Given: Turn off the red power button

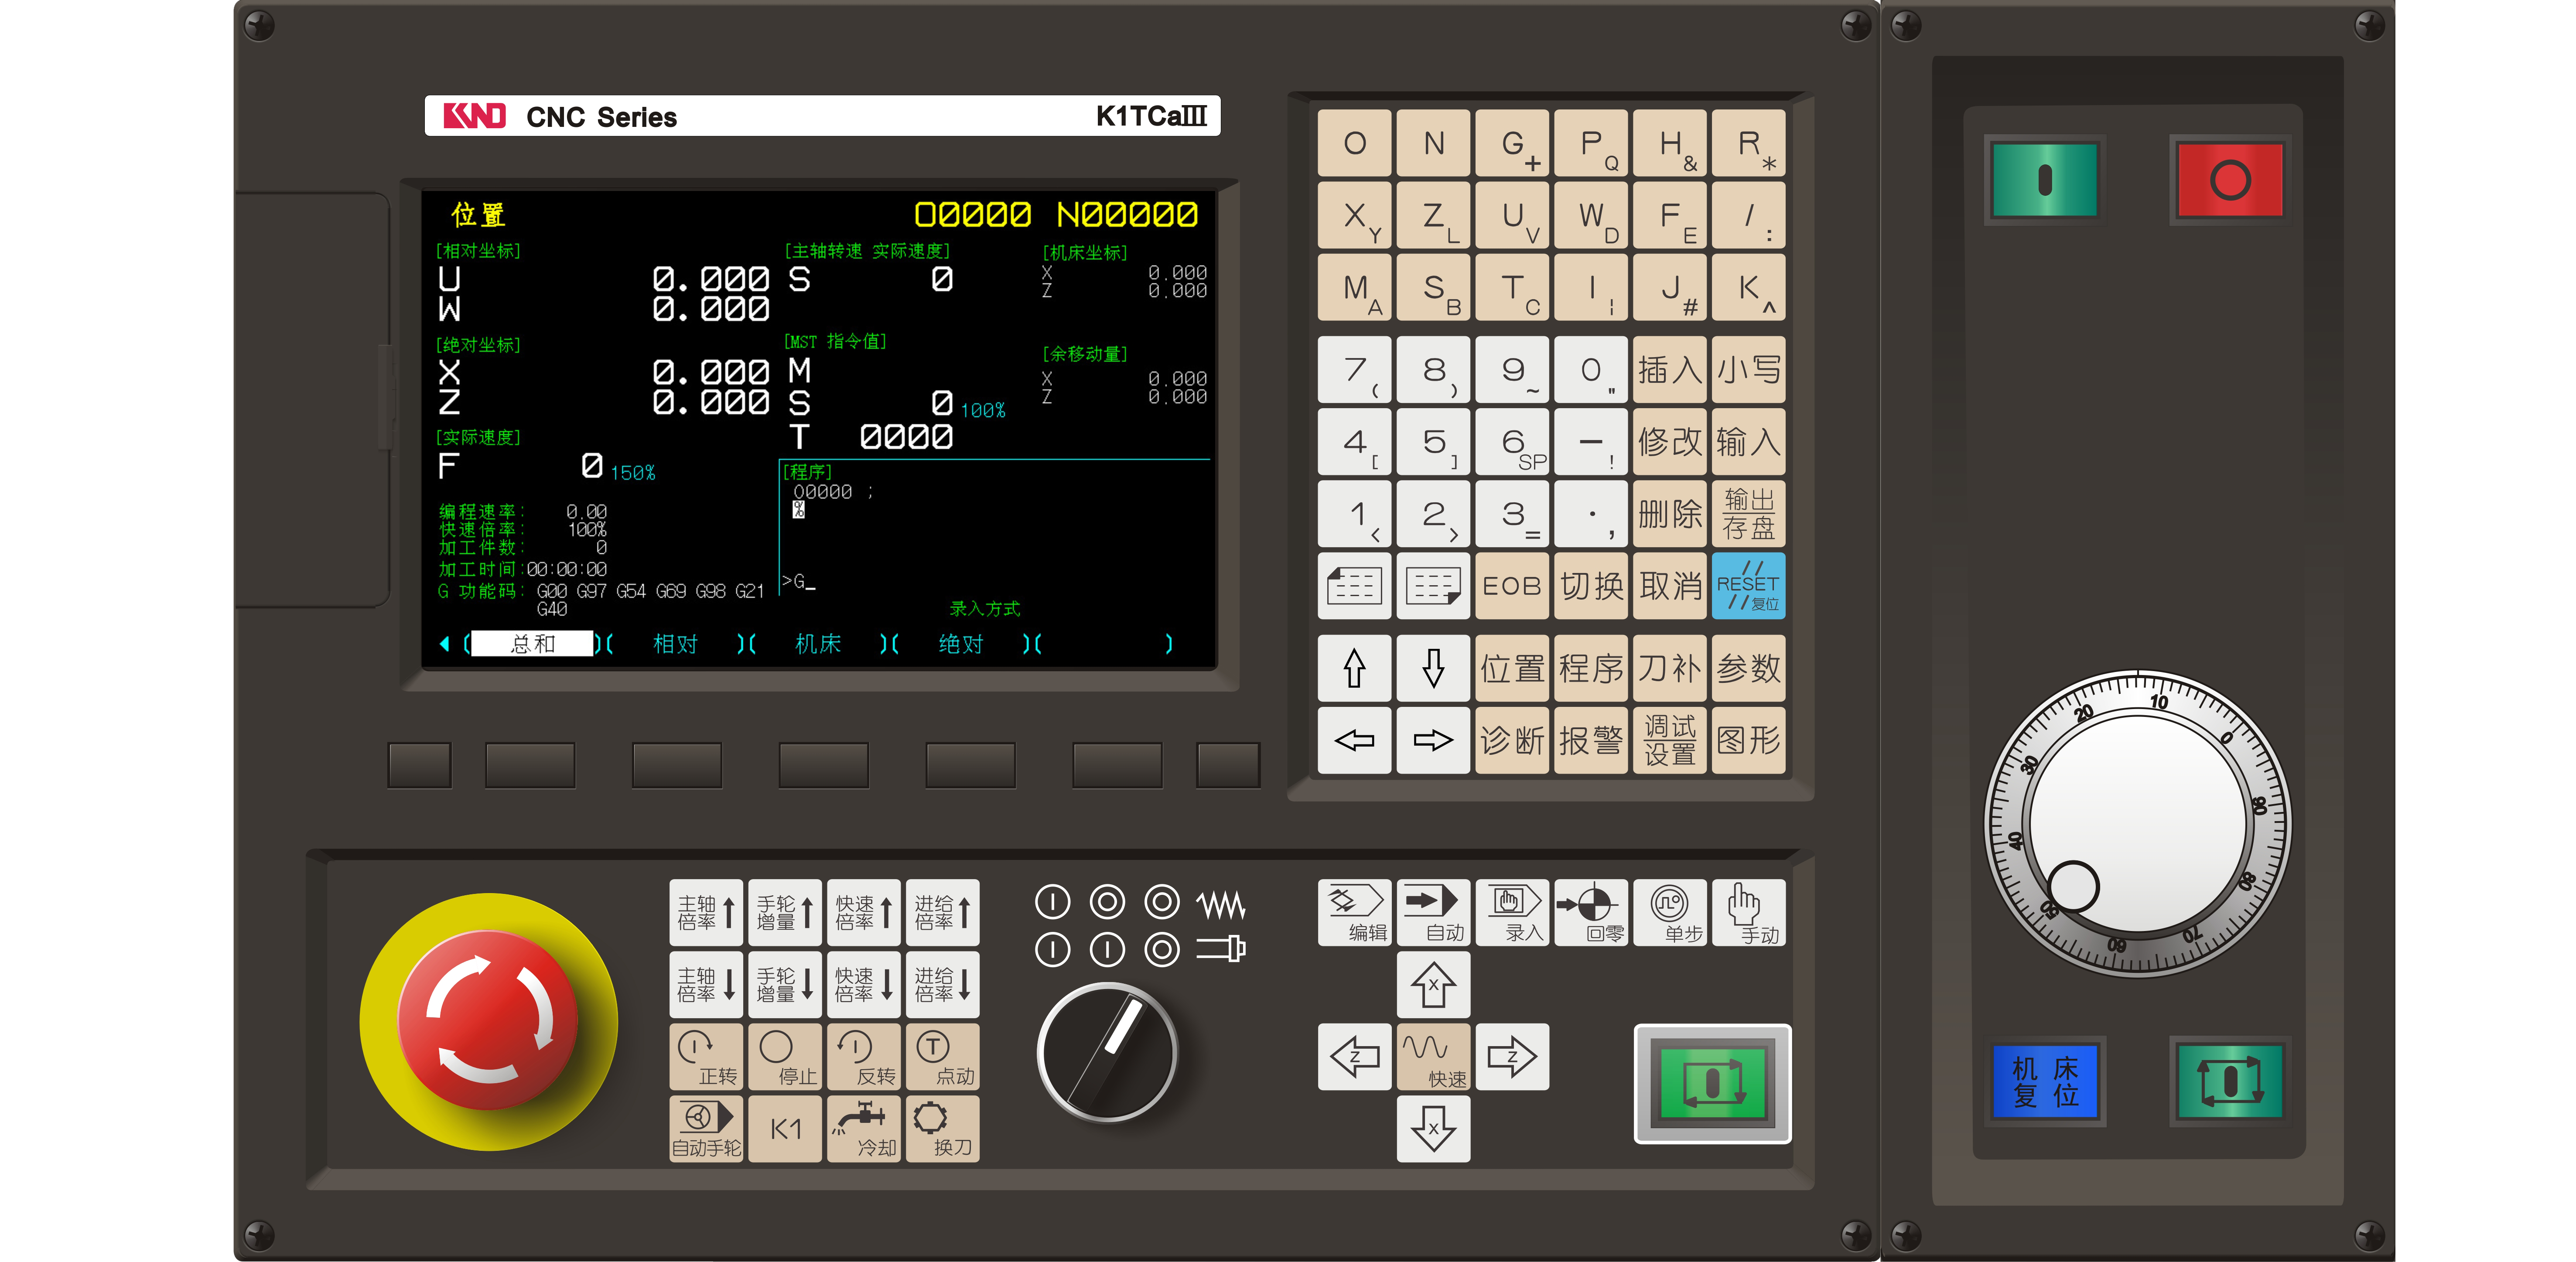Looking at the screenshot, I should tap(2230, 180).
